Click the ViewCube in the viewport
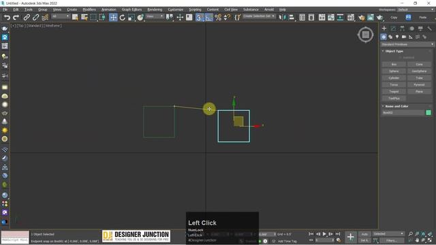The image size is (436, 245). (x=365, y=35)
